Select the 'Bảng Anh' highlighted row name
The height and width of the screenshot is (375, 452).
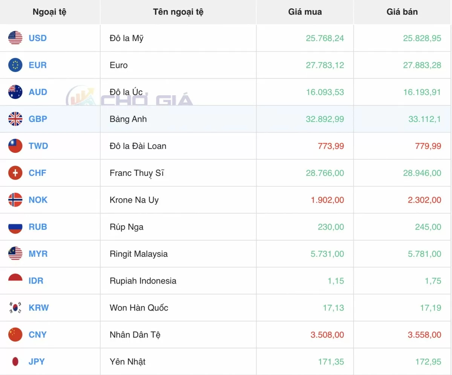pyautogui.click(x=128, y=119)
